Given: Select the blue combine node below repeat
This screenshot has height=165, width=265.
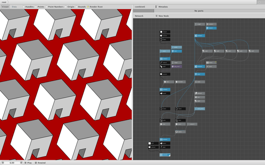Looking at the screenshot, I should click(200, 36).
